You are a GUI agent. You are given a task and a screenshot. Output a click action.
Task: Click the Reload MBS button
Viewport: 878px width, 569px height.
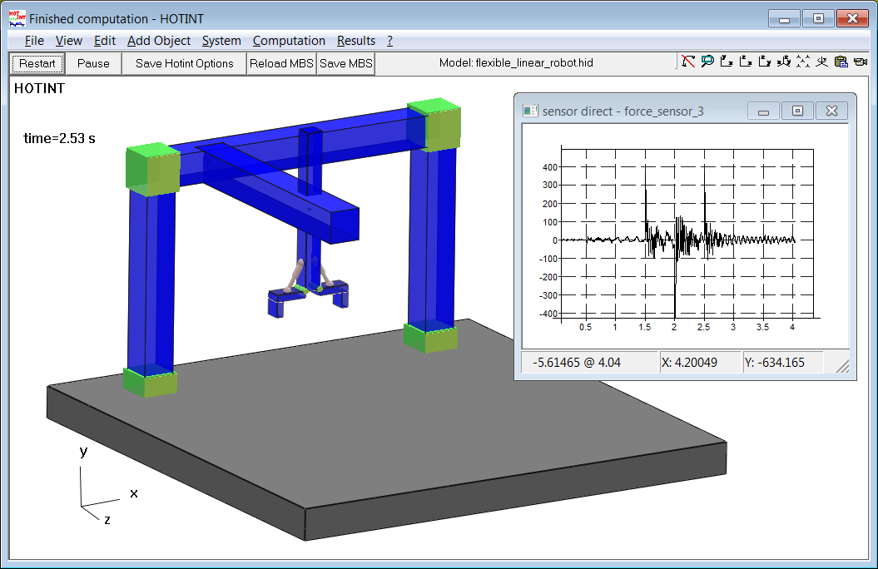(281, 63)
